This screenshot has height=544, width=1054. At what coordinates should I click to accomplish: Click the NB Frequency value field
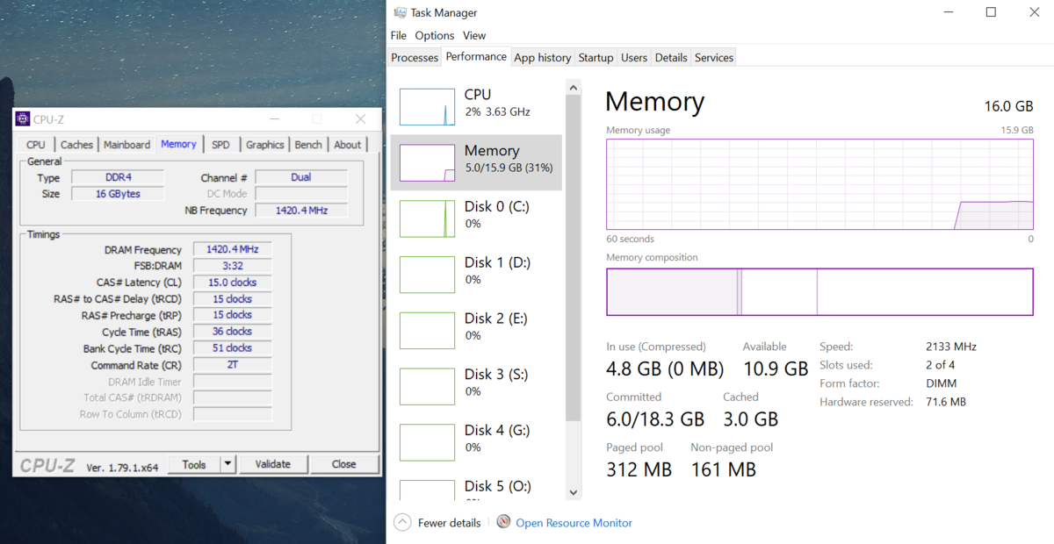point(301,211)
